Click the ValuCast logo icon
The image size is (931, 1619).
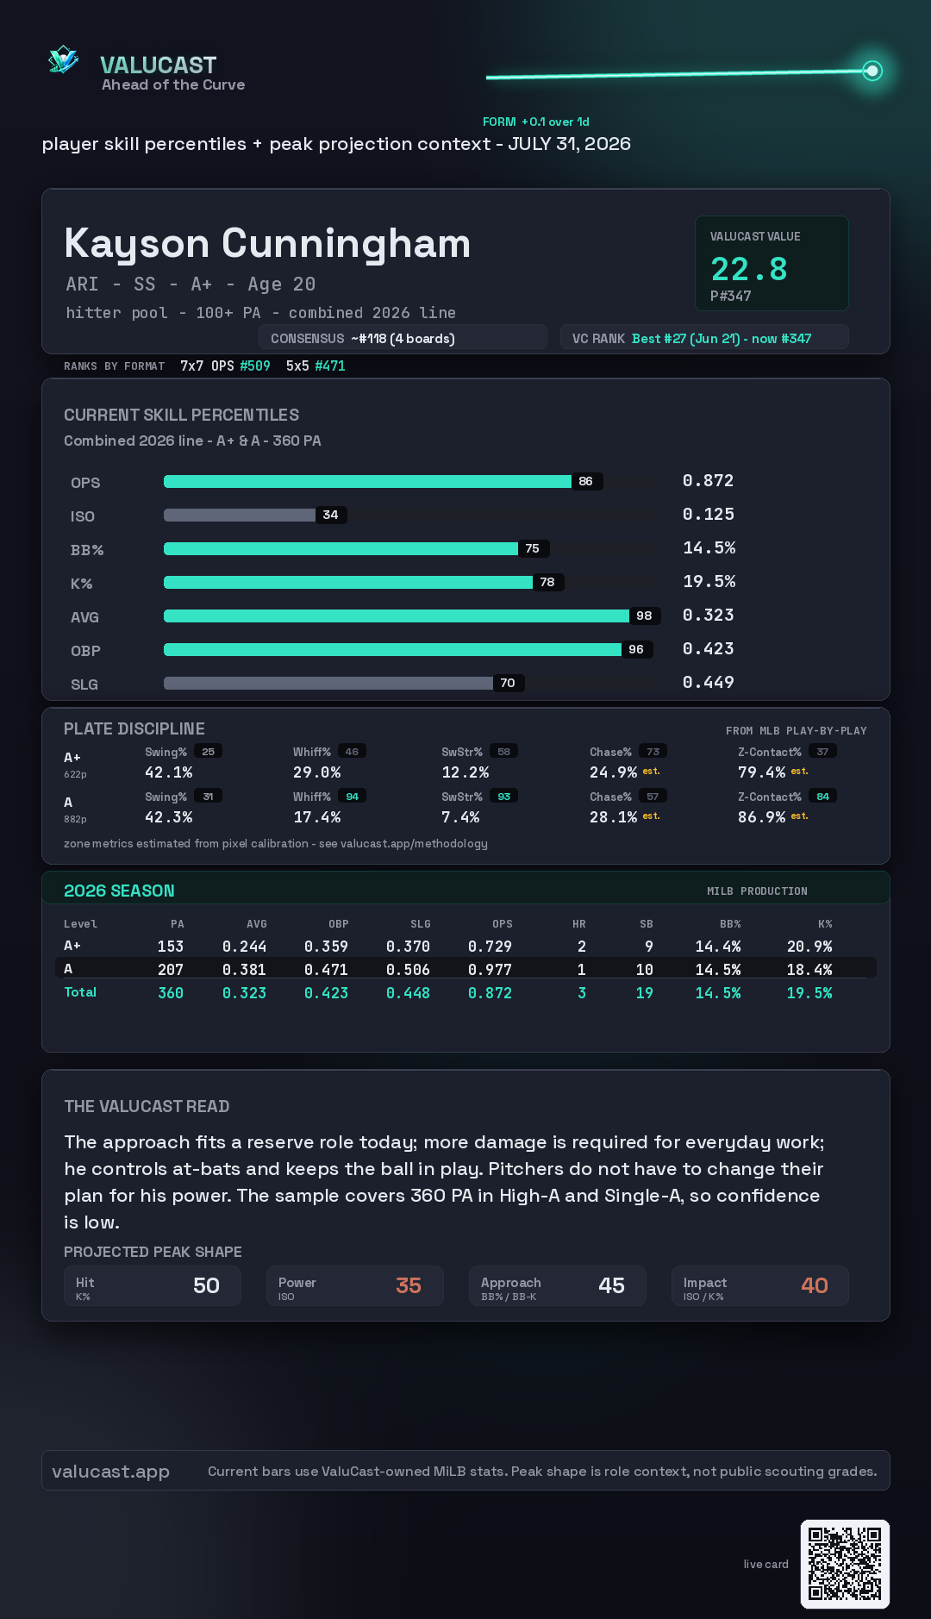pyautogui.click(x=63, y=60)
